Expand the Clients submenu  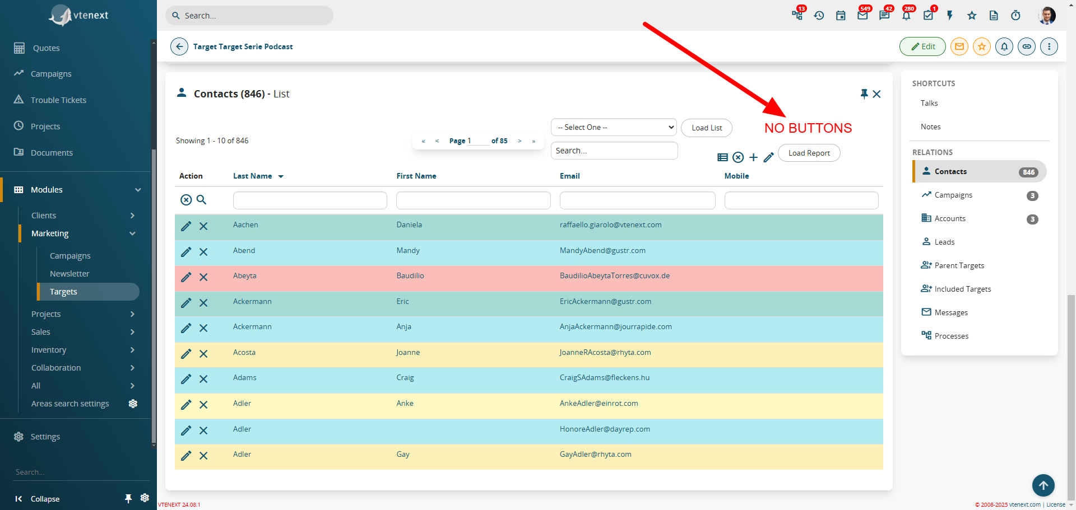[x=132, y=216]
